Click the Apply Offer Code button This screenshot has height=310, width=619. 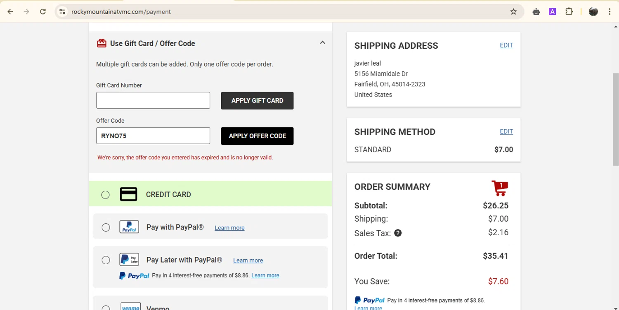pyautogui.click(x=257, y=136)
